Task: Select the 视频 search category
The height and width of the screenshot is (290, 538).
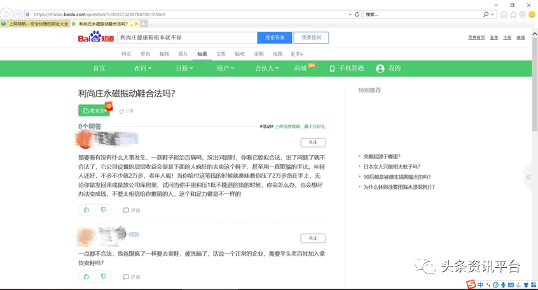Action: tap(164, 54)
